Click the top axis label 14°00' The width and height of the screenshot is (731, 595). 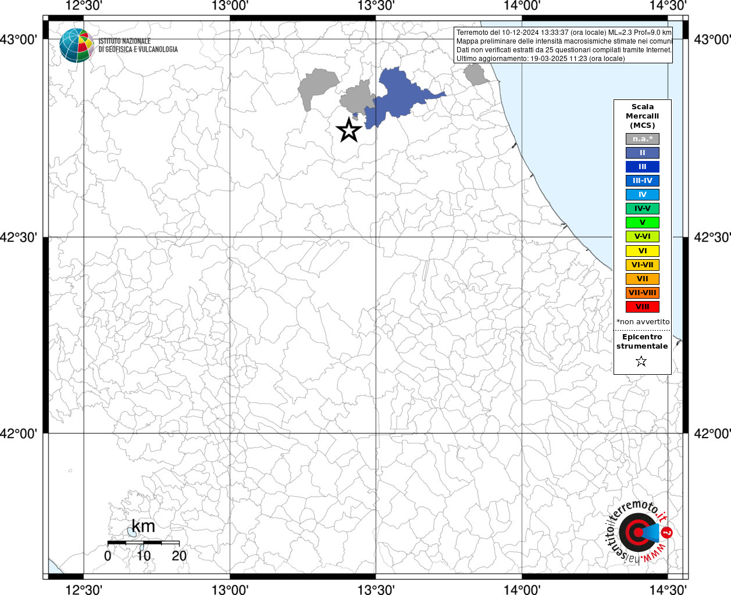click(522, 6)
